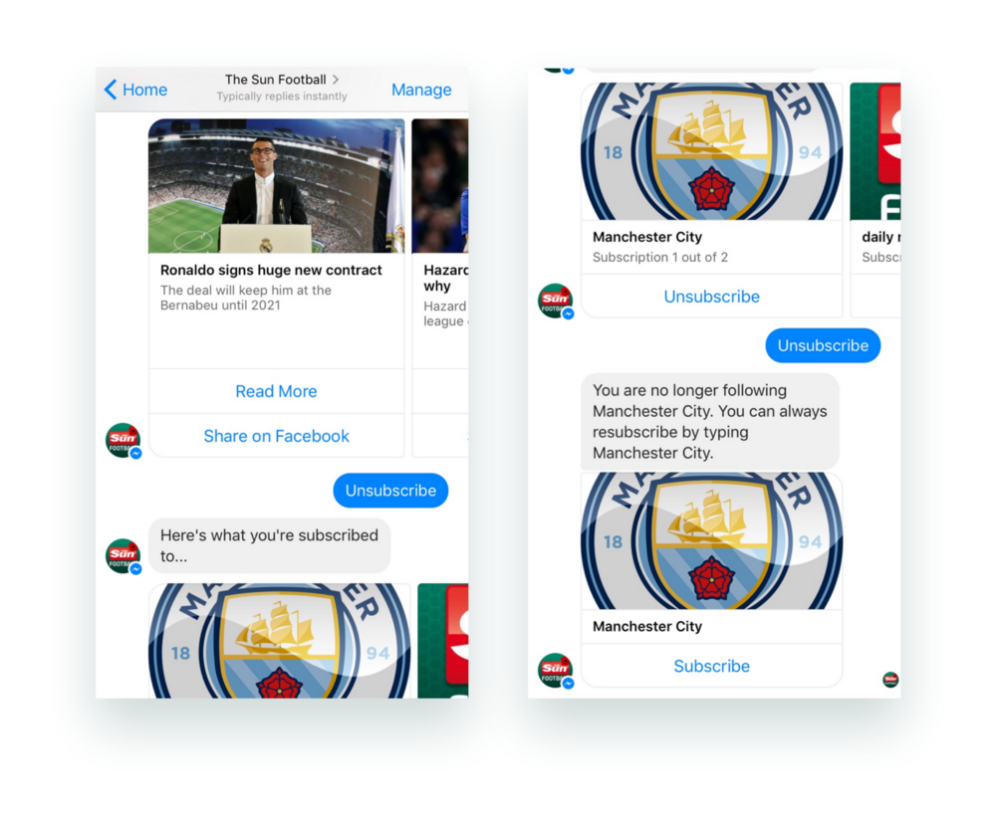Tap blue Unsubscribe bubble in left chat
Image resolution: width=996 pixels, height=821 pixels.
390,491
